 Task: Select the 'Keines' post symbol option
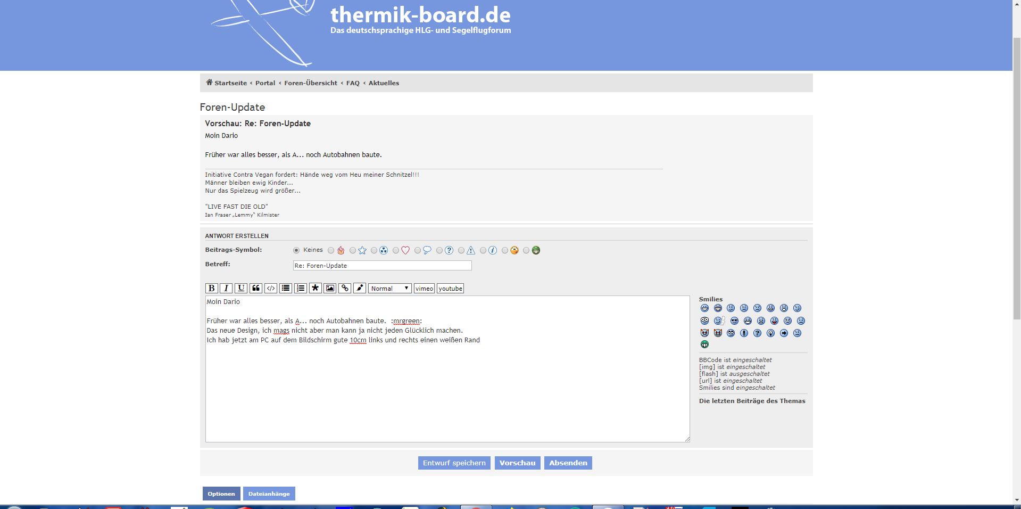296,250
